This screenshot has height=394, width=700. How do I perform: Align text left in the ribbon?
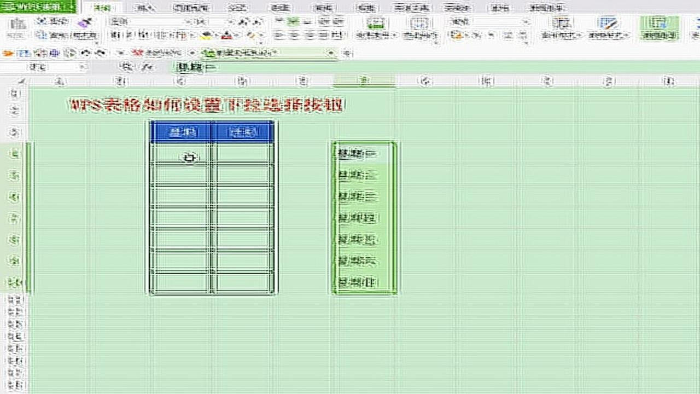tap(279, 35)
